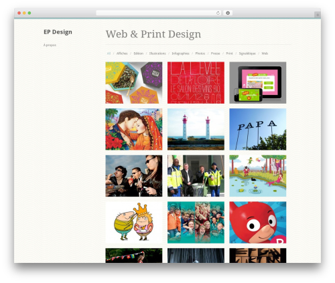Filter portfolio by Signalétique
The height and width of the screenshot is (283, 335).
tap(247, 54)
